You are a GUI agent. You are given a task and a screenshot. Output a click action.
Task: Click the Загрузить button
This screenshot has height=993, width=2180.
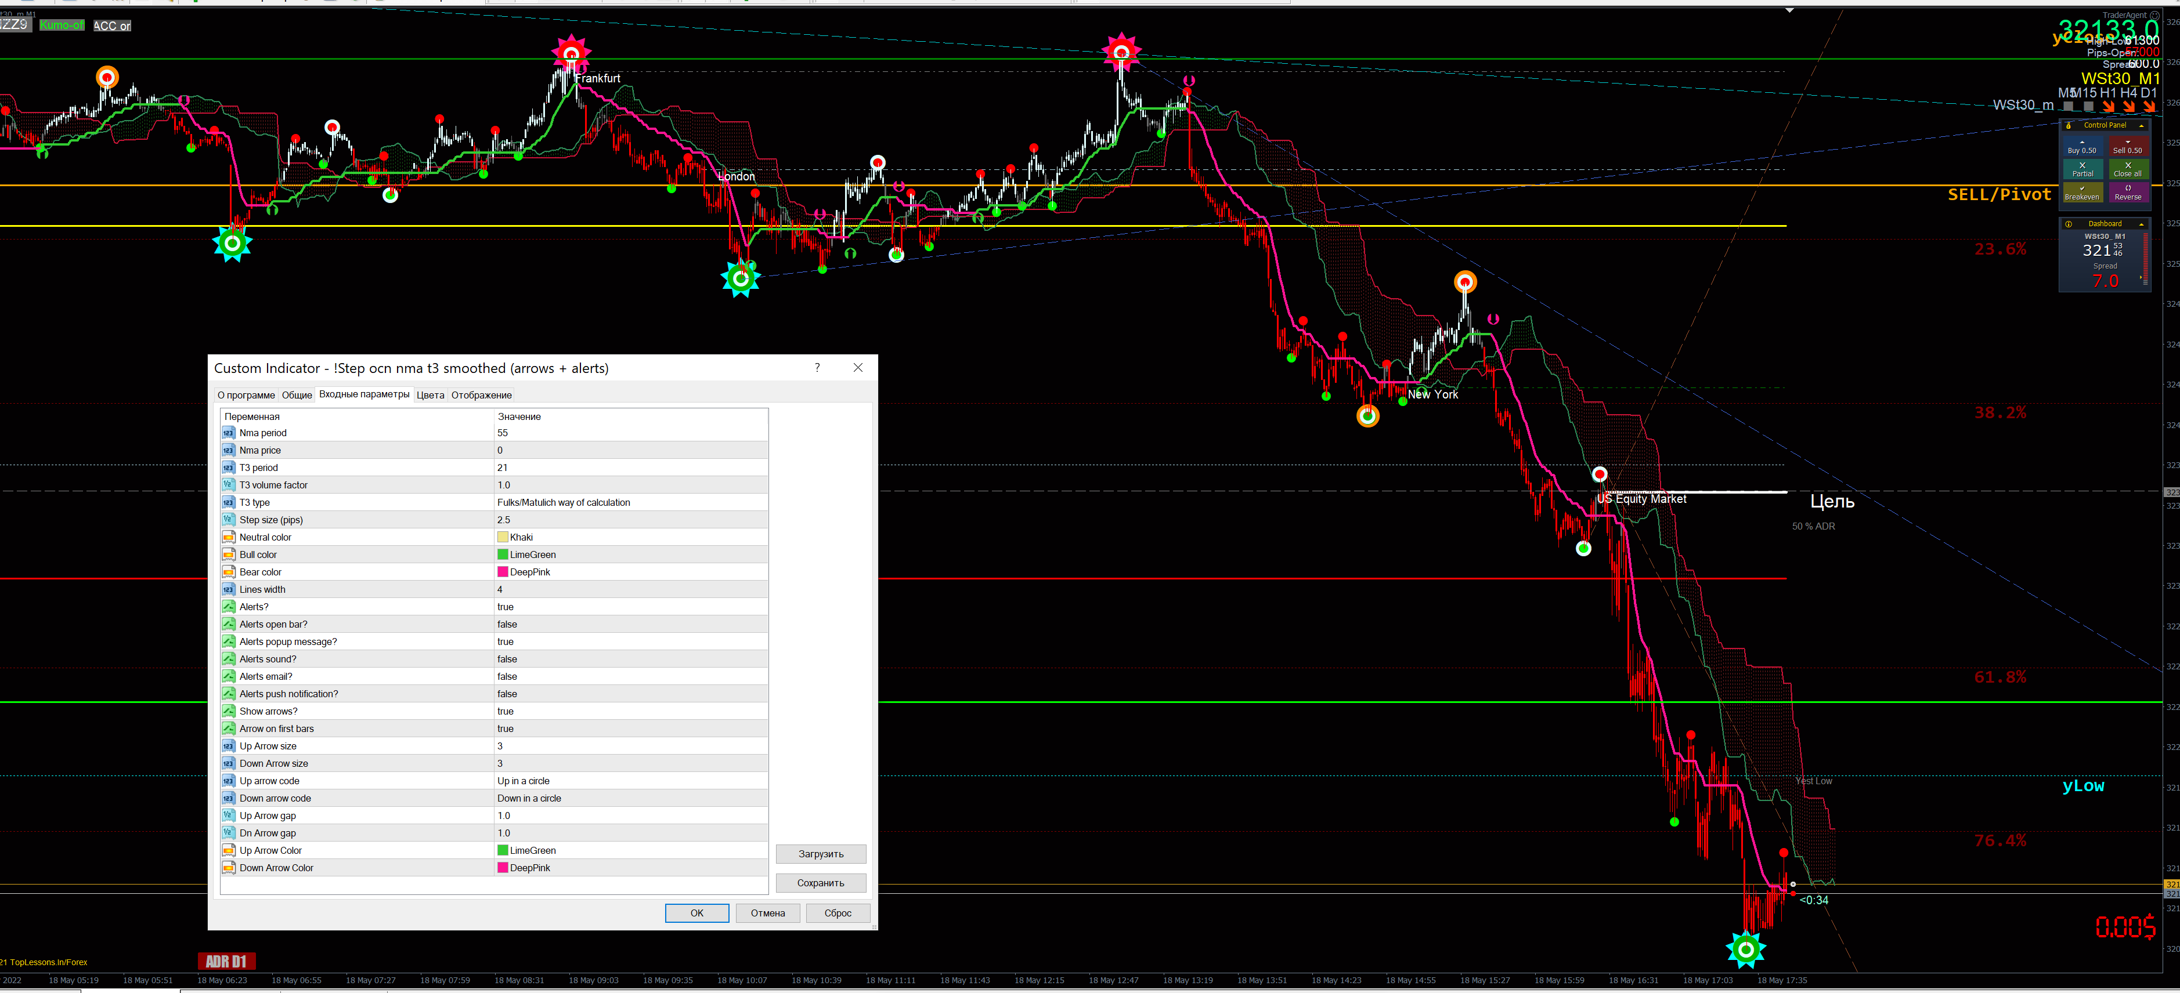coord(820,854)
